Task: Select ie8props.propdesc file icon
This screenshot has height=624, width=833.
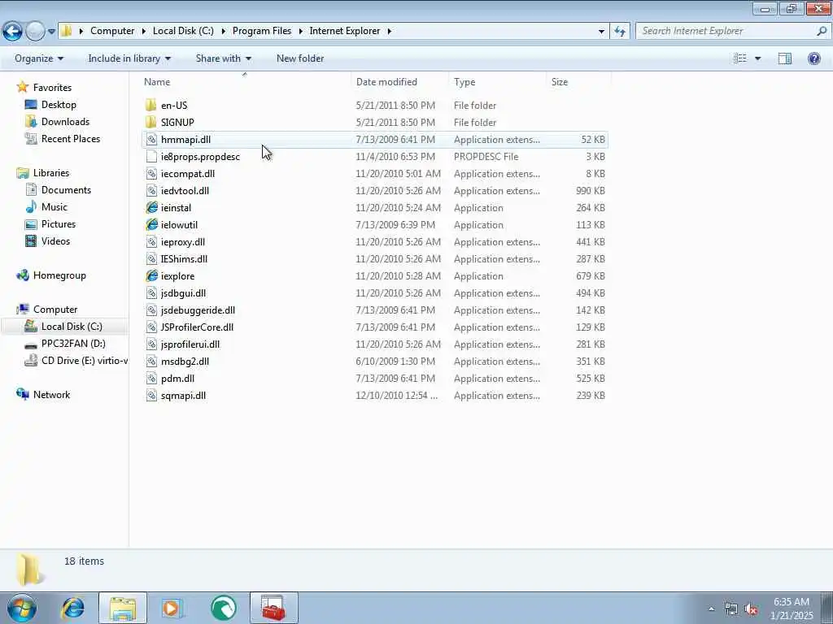Action: [x=151, y=157]
